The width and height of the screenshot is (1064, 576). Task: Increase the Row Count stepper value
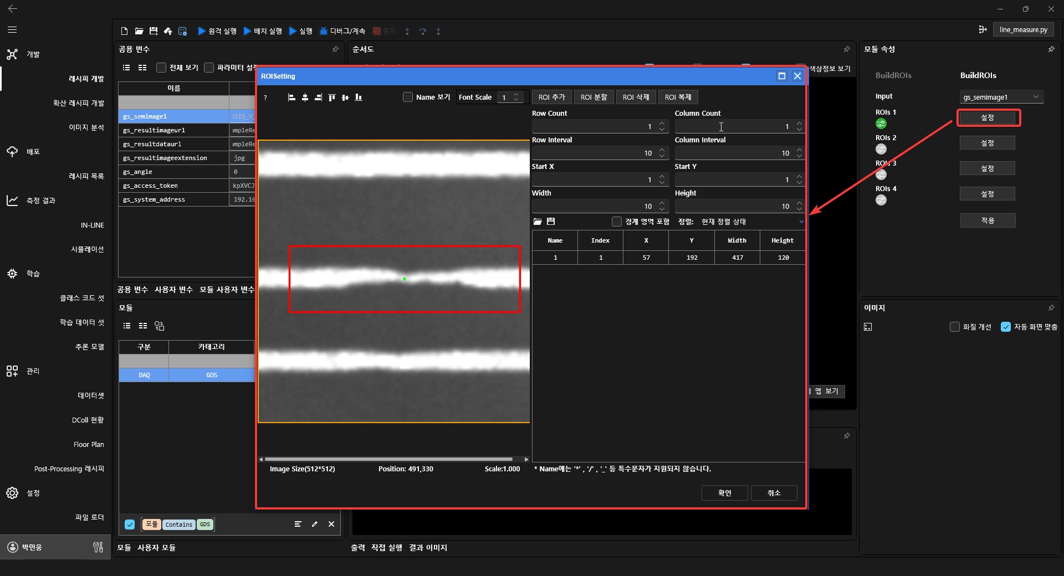[662, 124]
